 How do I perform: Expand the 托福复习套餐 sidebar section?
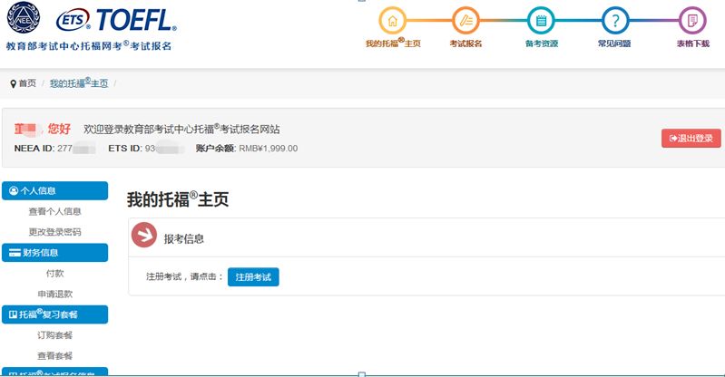(x=55, y=314)
